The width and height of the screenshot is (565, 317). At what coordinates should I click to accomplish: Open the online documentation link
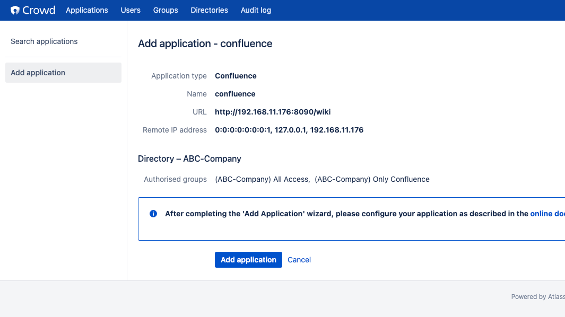click(547, 214)
